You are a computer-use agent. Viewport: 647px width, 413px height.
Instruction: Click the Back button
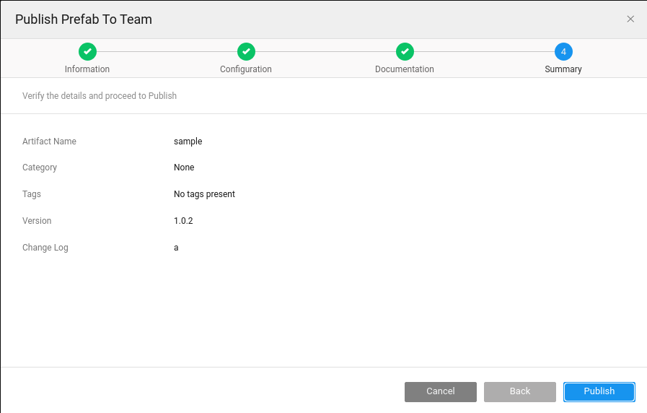[520, 391]
